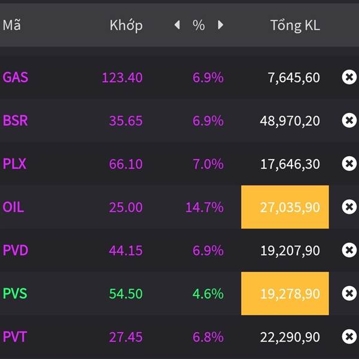The image size is (359, 359).
Task: Open the GAS stock symbol
Action: [16, 77]
